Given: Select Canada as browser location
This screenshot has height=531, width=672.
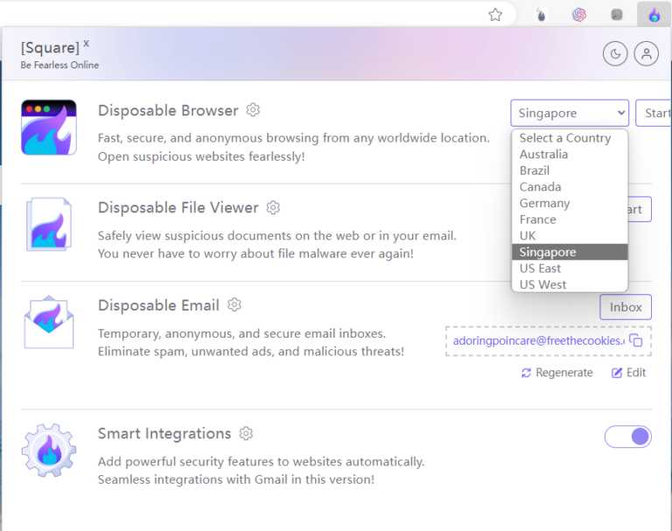Looking at the screenshot, I should tap(540, 186).
